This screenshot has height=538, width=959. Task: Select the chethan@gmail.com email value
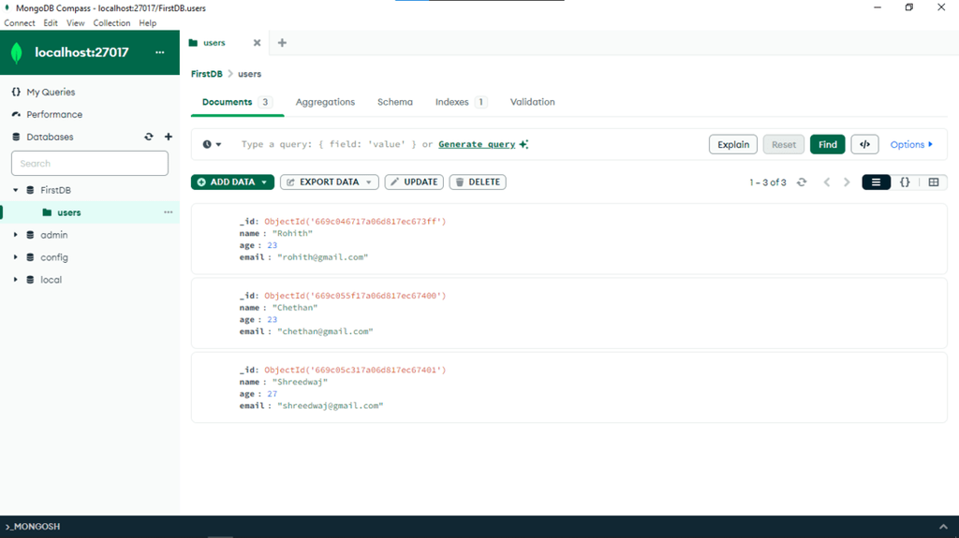pos(325,331)
